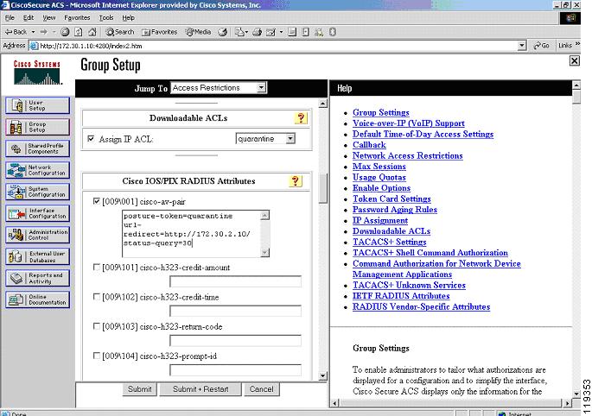
Task: Open the Voice-over-IP (VoIP) Support link
Action: click(409, 123)
